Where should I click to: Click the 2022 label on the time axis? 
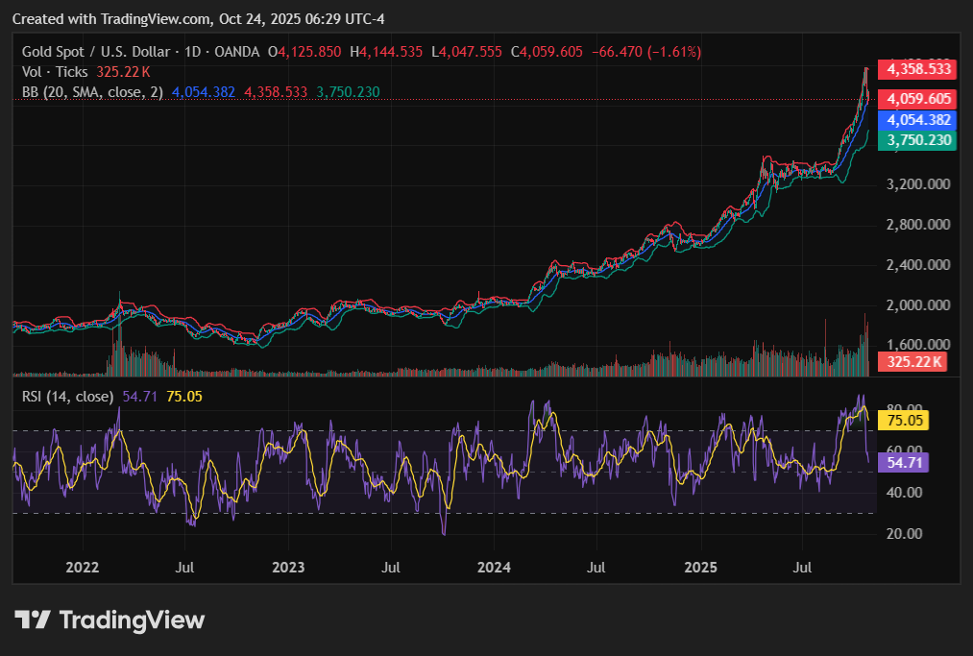(84, 567)
